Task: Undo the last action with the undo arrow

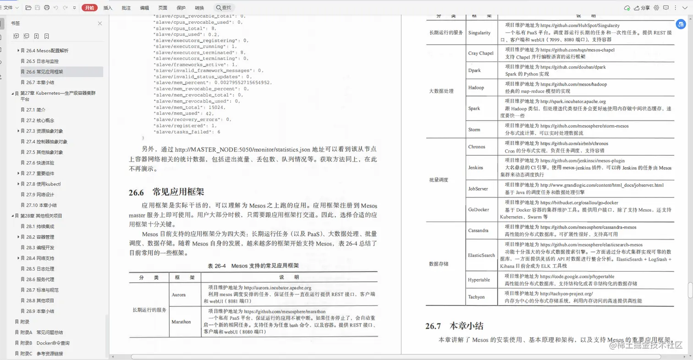Action: (x=56, y=7)
